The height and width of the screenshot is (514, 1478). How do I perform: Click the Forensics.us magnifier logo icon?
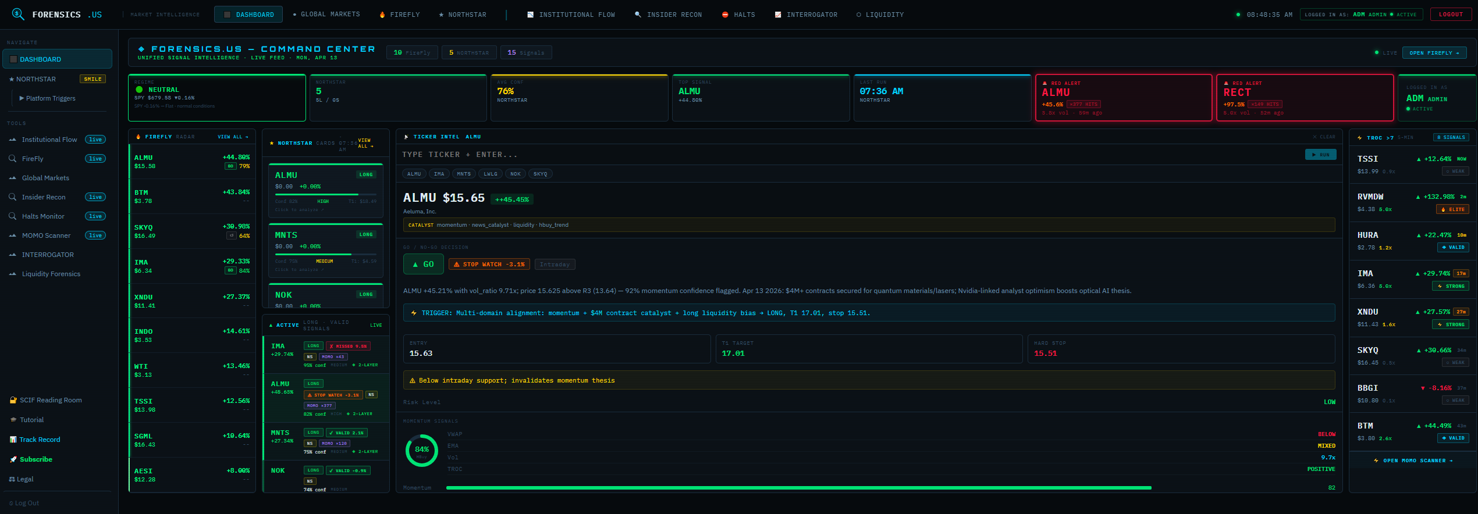tap(18, 14)
